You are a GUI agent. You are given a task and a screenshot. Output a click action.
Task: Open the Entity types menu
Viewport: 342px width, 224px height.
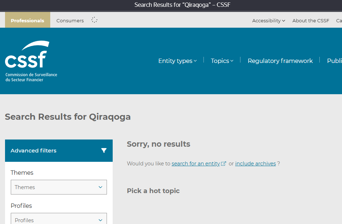click(x=175, y=61)
